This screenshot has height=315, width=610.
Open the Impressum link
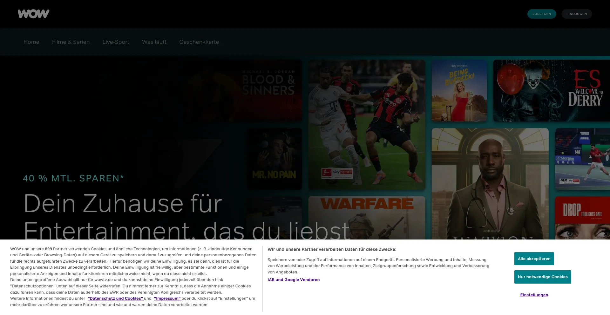[x=167, y=299]
